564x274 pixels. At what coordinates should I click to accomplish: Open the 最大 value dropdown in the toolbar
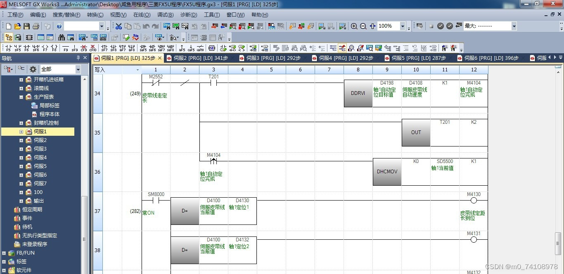[514, 26]
